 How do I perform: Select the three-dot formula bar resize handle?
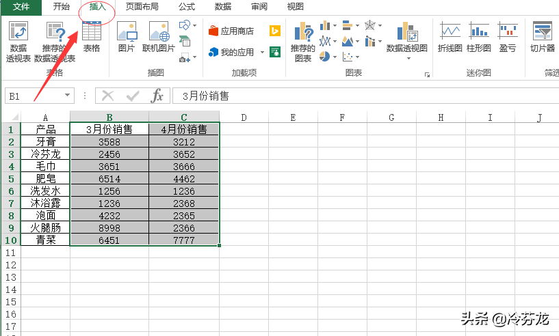(x=85, y=96)
